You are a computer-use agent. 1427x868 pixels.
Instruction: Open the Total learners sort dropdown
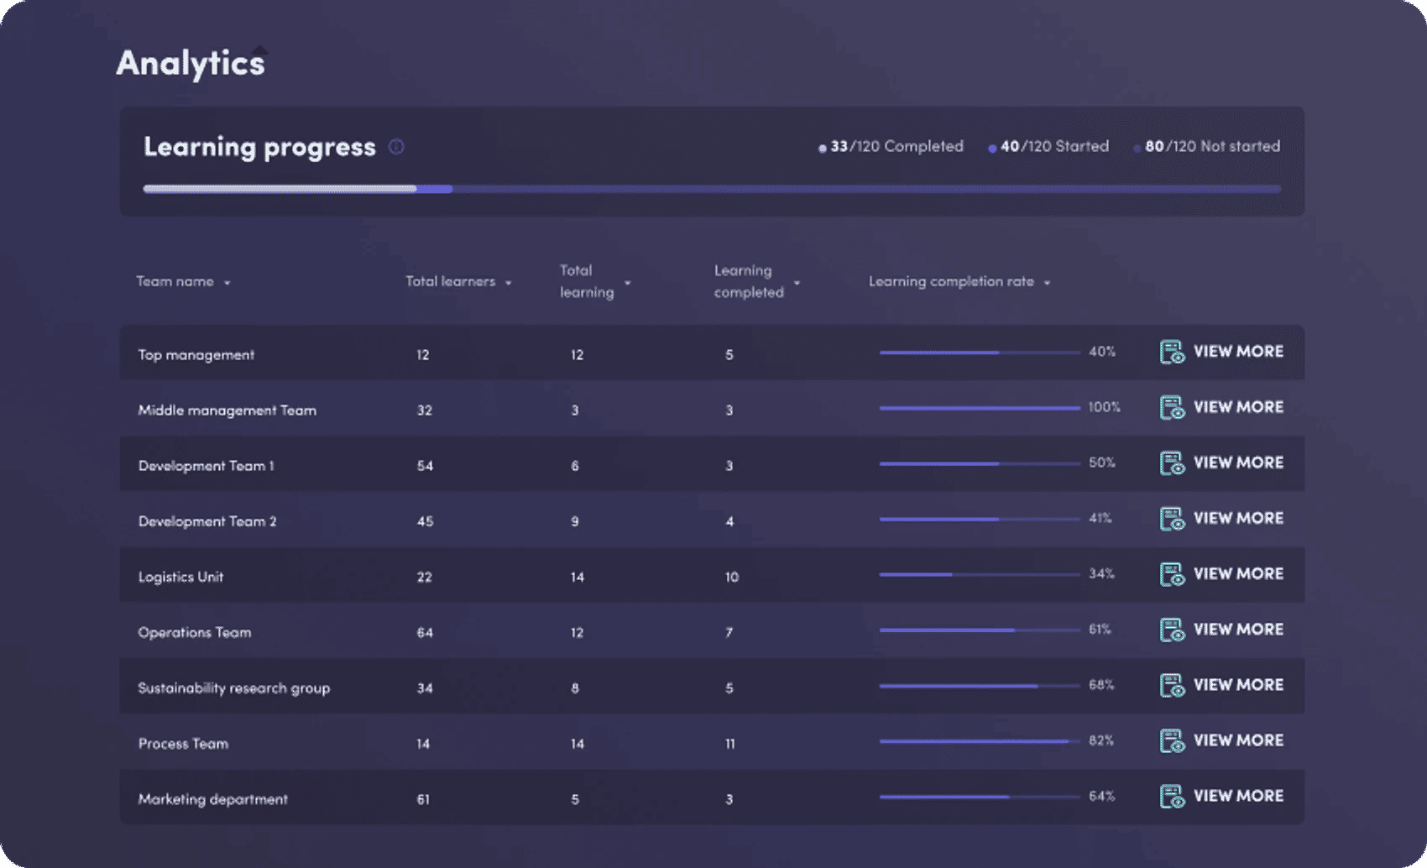[509, 283]
